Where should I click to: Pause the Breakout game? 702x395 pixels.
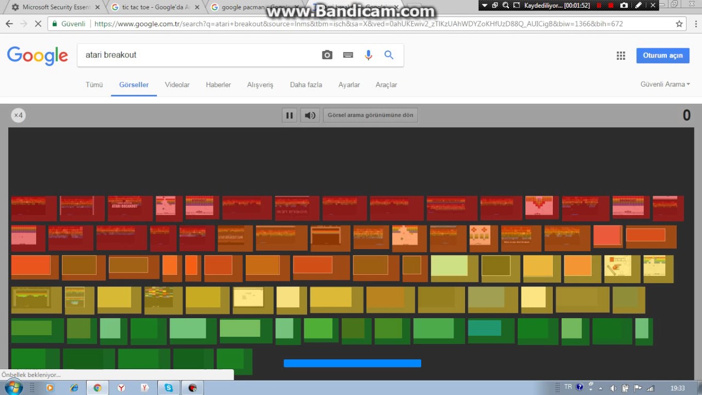tap(289, 115)
